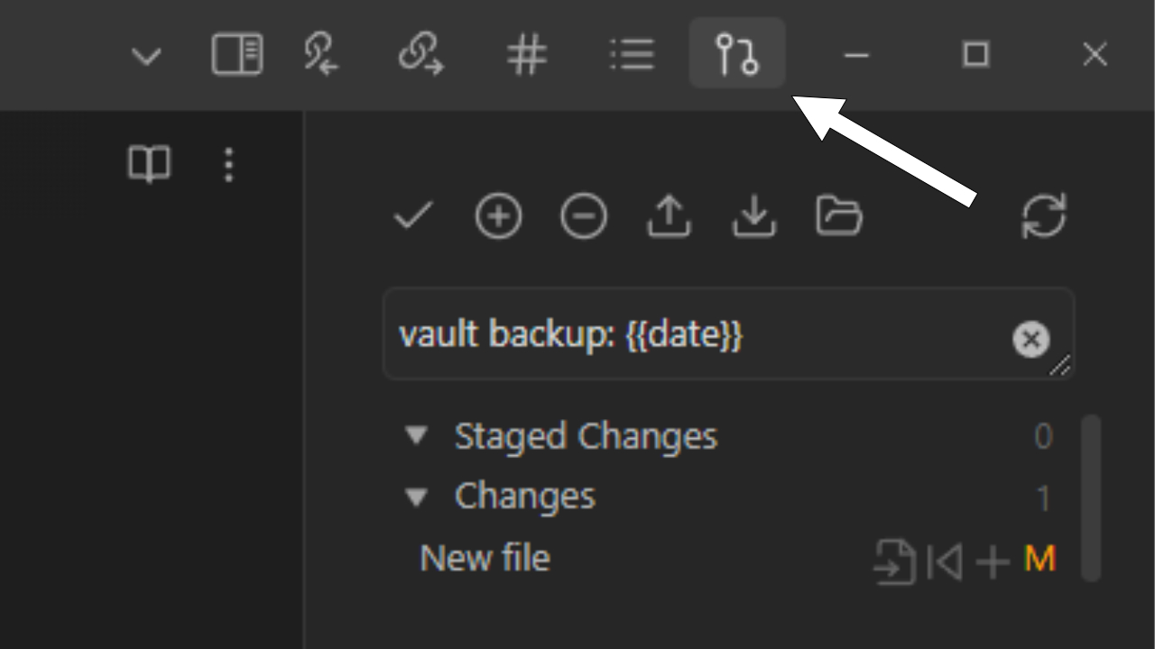Image resolution: width=1155 pixels, height=649 pixels.
Task: Open the outline view icon
Action: point(633,54)
